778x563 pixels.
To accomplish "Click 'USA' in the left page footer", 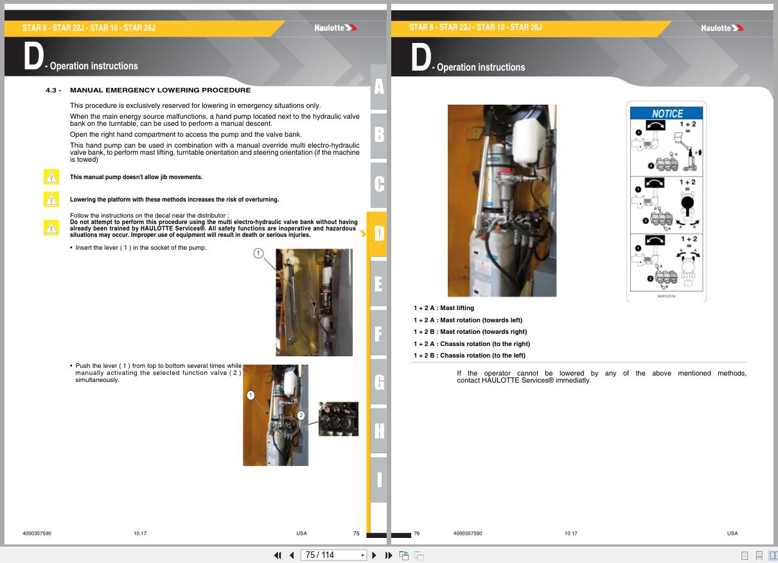I will coord(301,533).
